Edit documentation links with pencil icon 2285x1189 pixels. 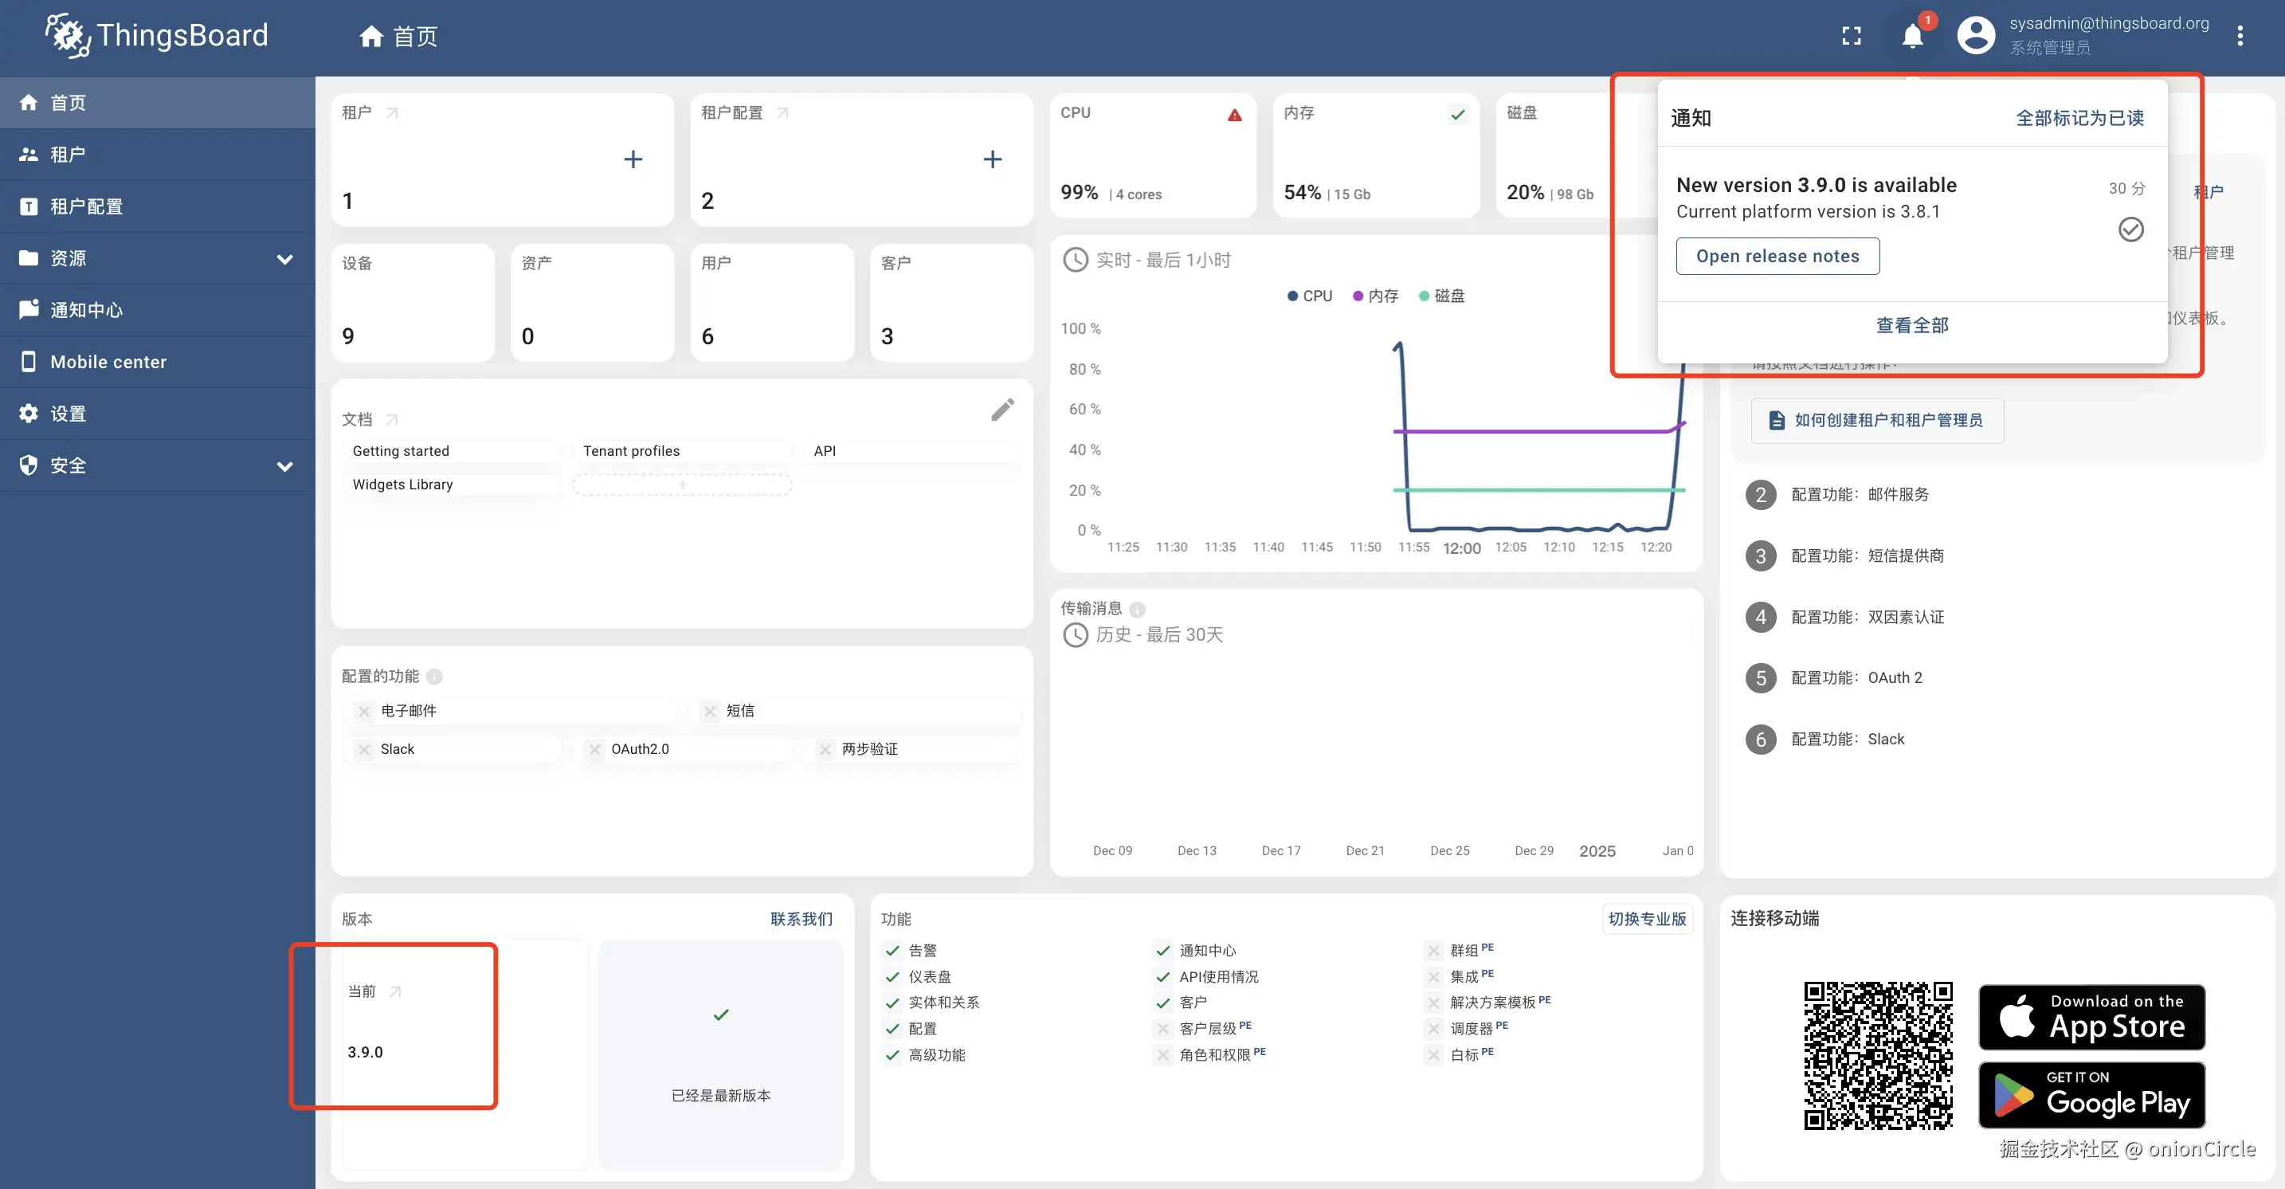tap(1002, 410)
